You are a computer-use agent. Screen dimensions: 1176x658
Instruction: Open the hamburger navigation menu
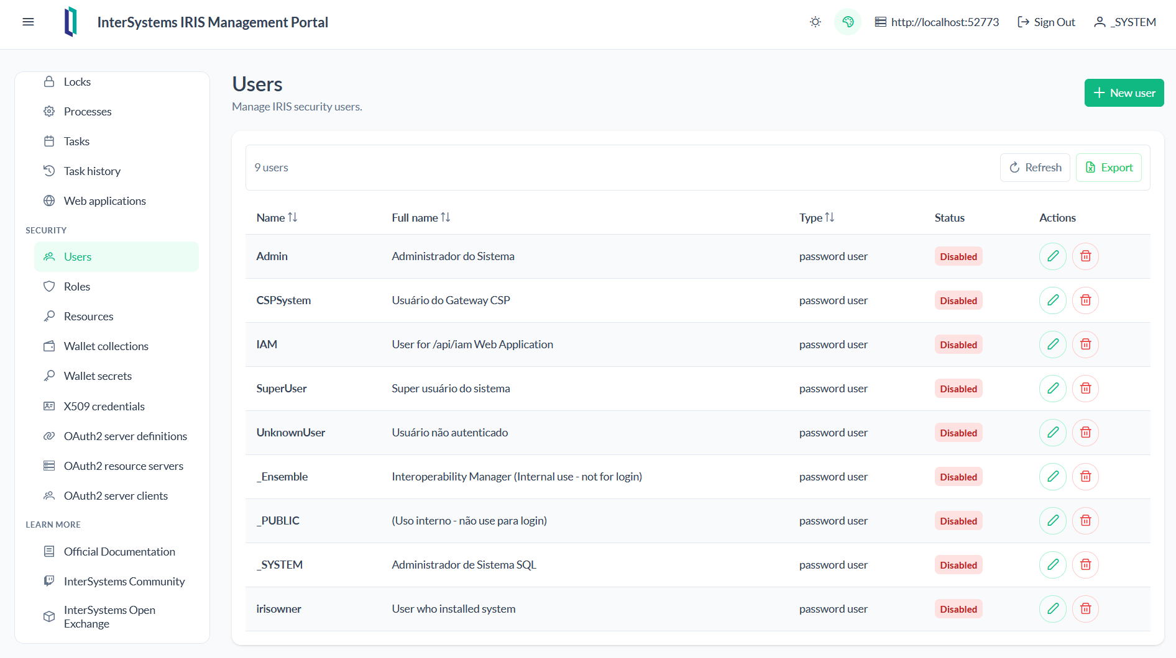pos(28,22)
